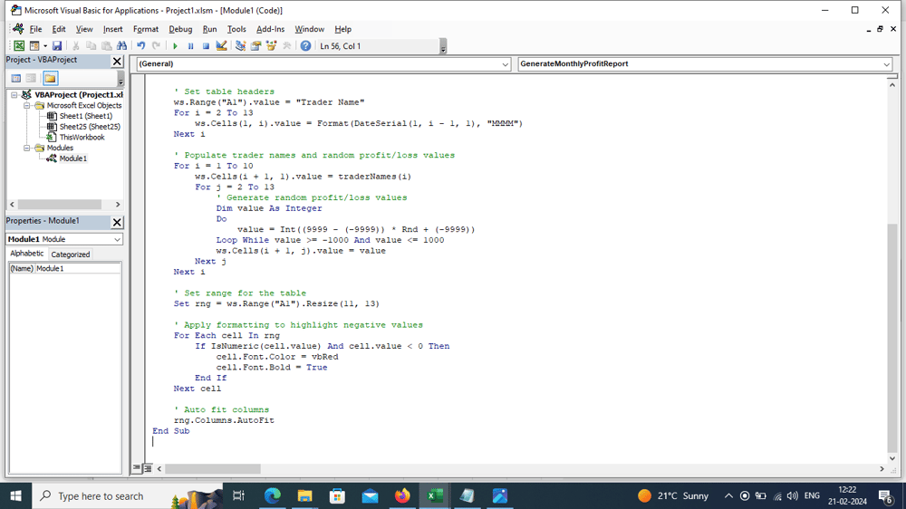Click View Code icon in Project pane
Viewport: 906px width, 509px height.
click(16, 78)
